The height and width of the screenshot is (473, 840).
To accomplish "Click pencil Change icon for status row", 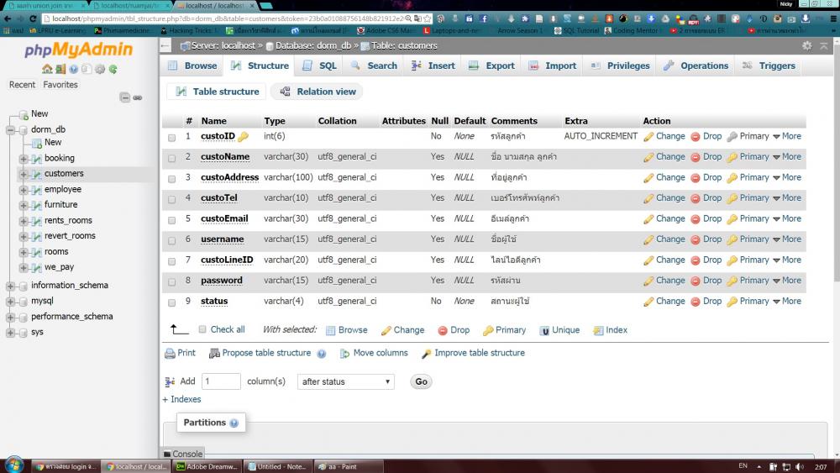I will [x=648, y=302].
